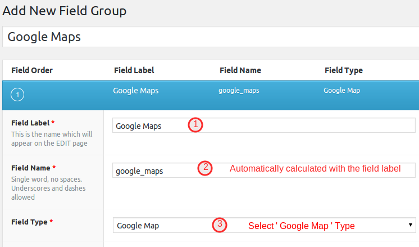The image size is (419, 247).
Task: Click the 'Field Order' column header
Action: 32,70
